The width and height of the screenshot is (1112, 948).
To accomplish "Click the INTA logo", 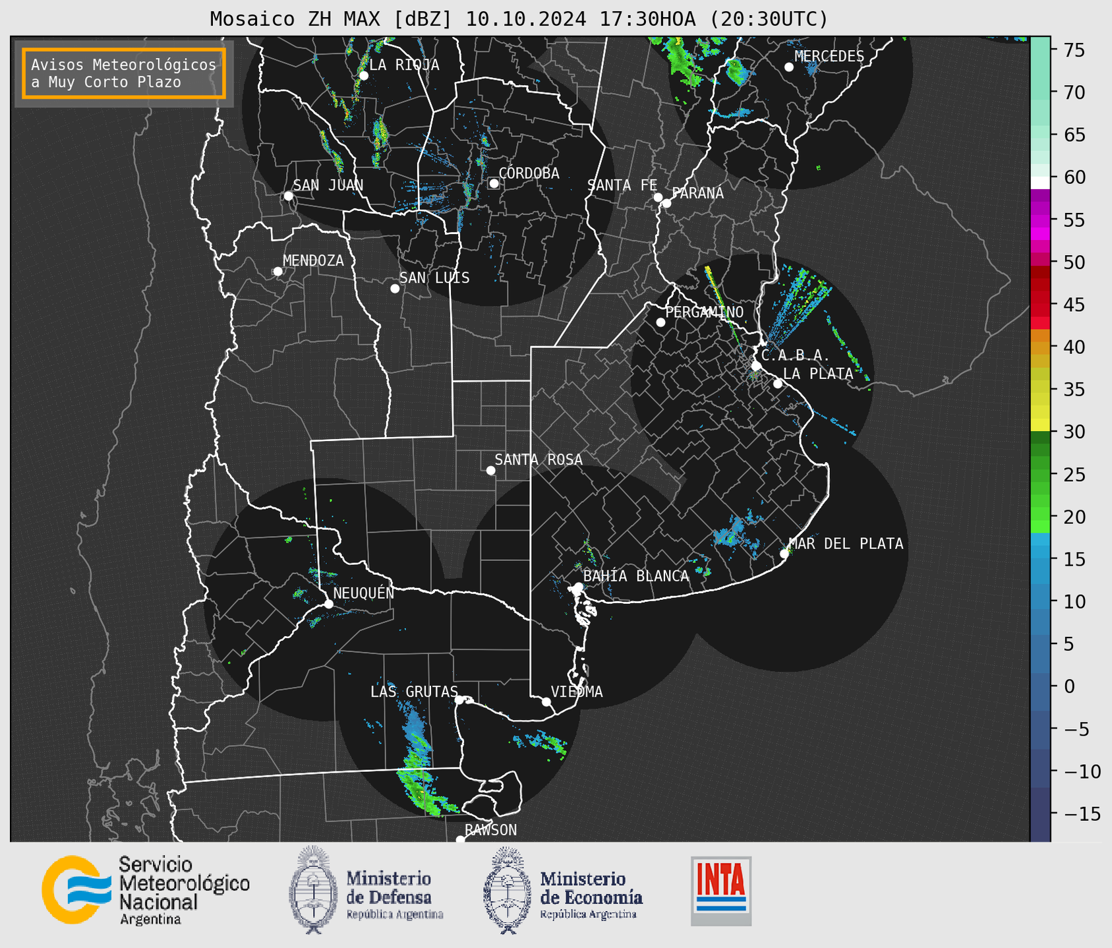I will 721,891.
